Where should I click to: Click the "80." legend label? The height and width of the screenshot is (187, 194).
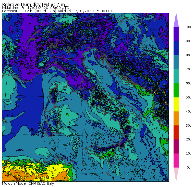[188, 55]
